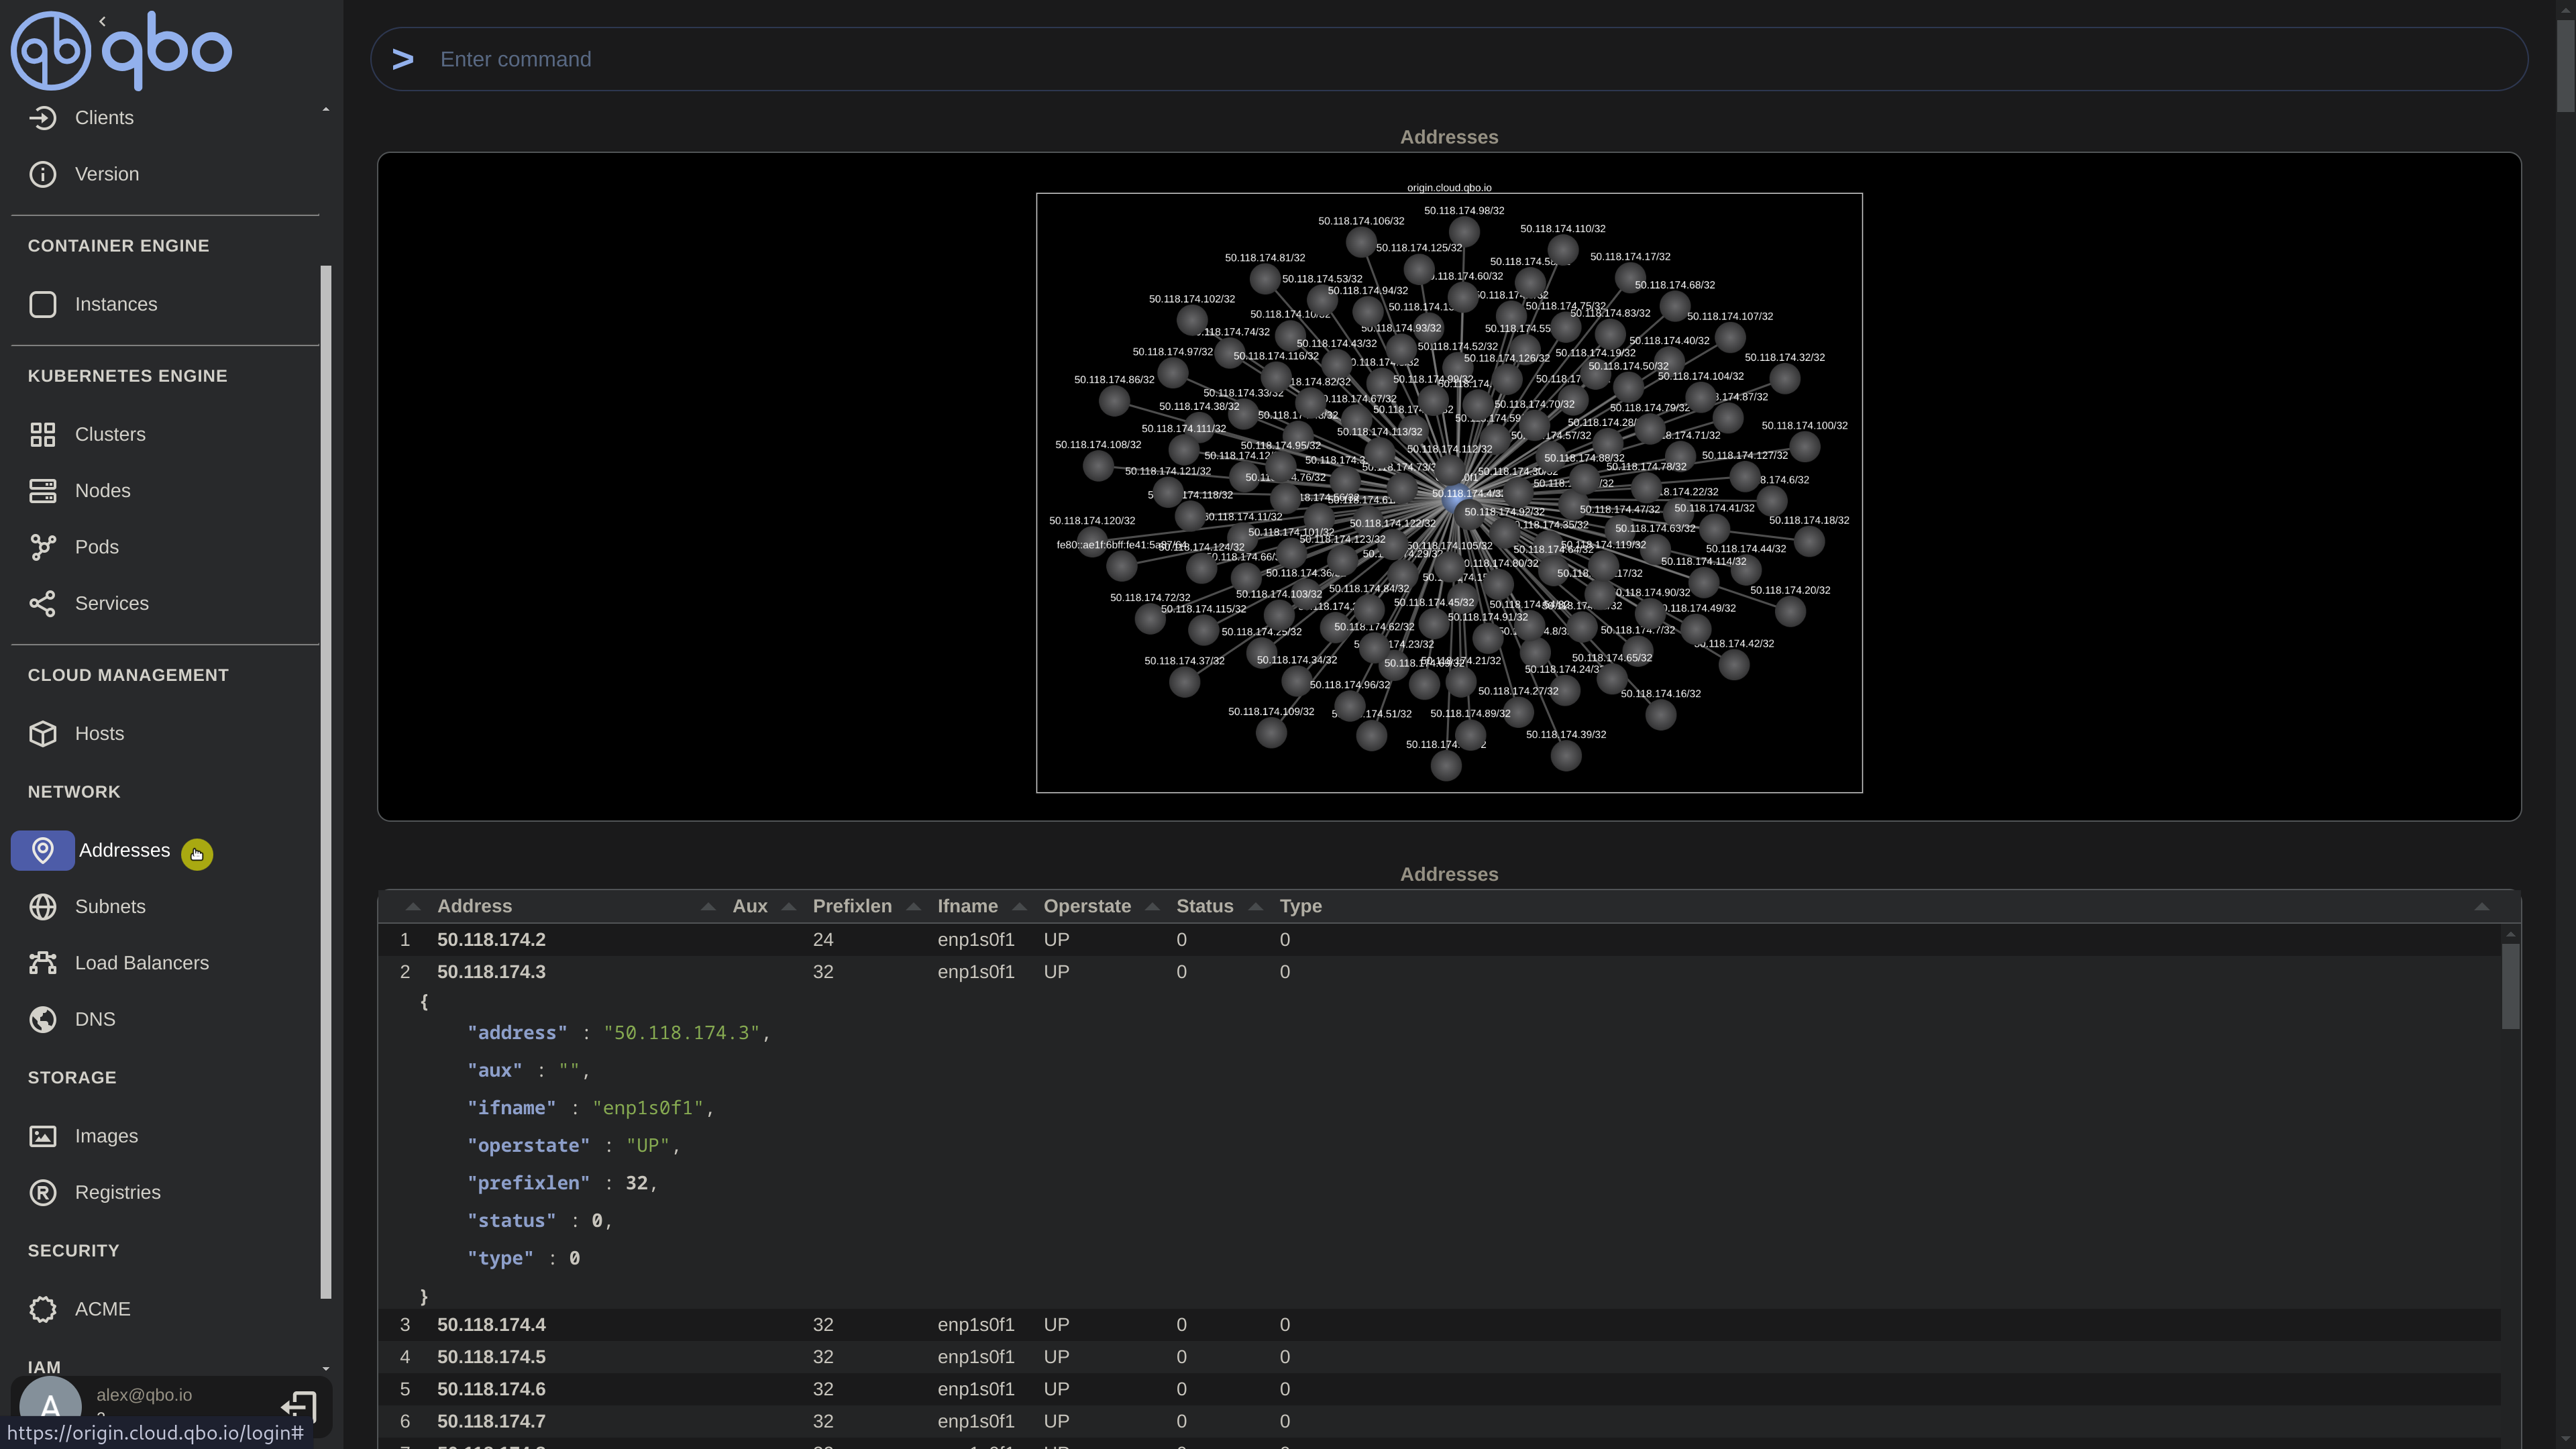
Task: Sort table by Operstate column
Action: (1087, 906)
